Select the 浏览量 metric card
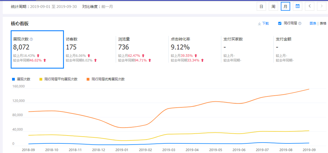328x153 pixels. 142,50
